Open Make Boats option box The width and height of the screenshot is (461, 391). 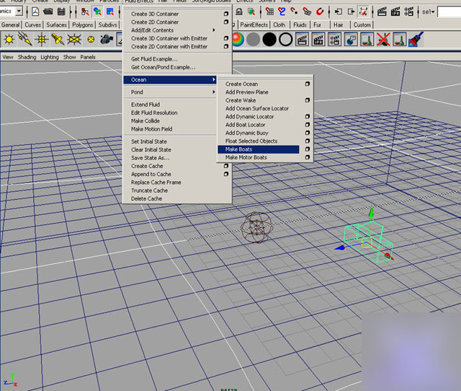(308, 149)
